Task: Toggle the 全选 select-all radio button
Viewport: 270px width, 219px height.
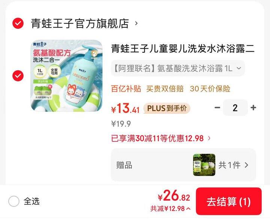Action: pos(14,201)
